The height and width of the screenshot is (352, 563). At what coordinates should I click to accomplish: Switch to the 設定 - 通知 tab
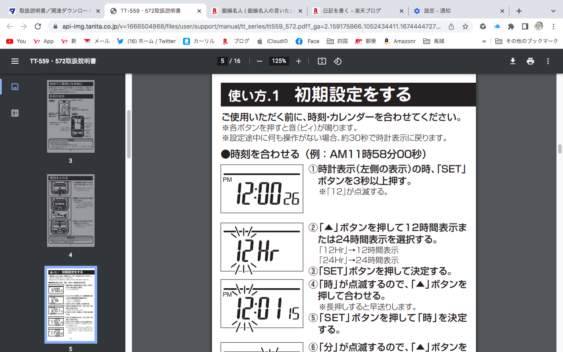[458, 11]
